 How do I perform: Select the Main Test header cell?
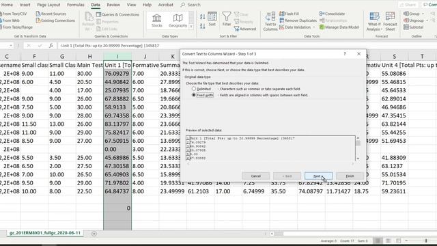(x=89, y=65)
